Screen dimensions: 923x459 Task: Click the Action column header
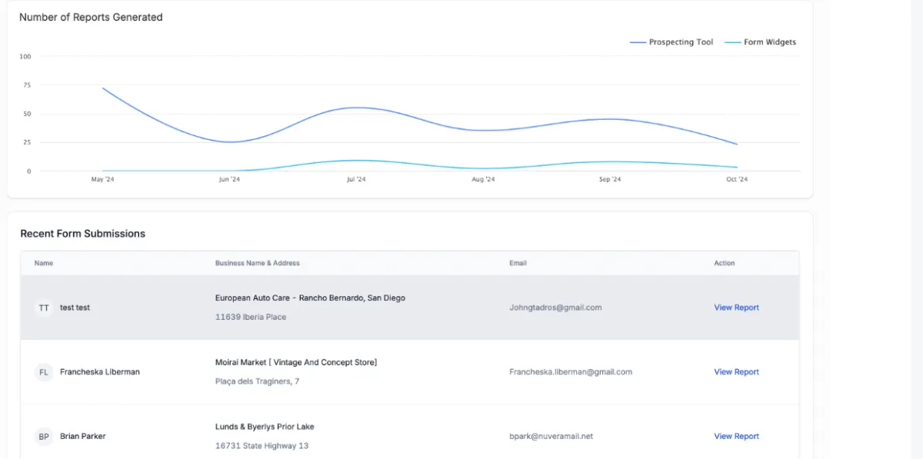[x=725, y=263]
